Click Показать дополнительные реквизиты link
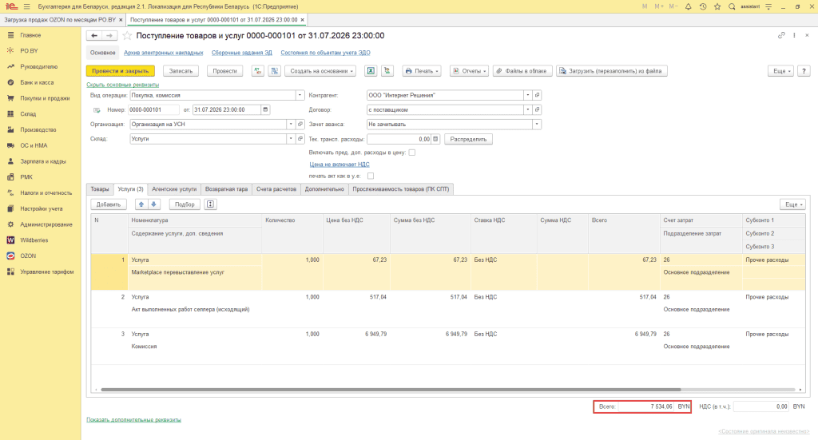 click(133, 420)
